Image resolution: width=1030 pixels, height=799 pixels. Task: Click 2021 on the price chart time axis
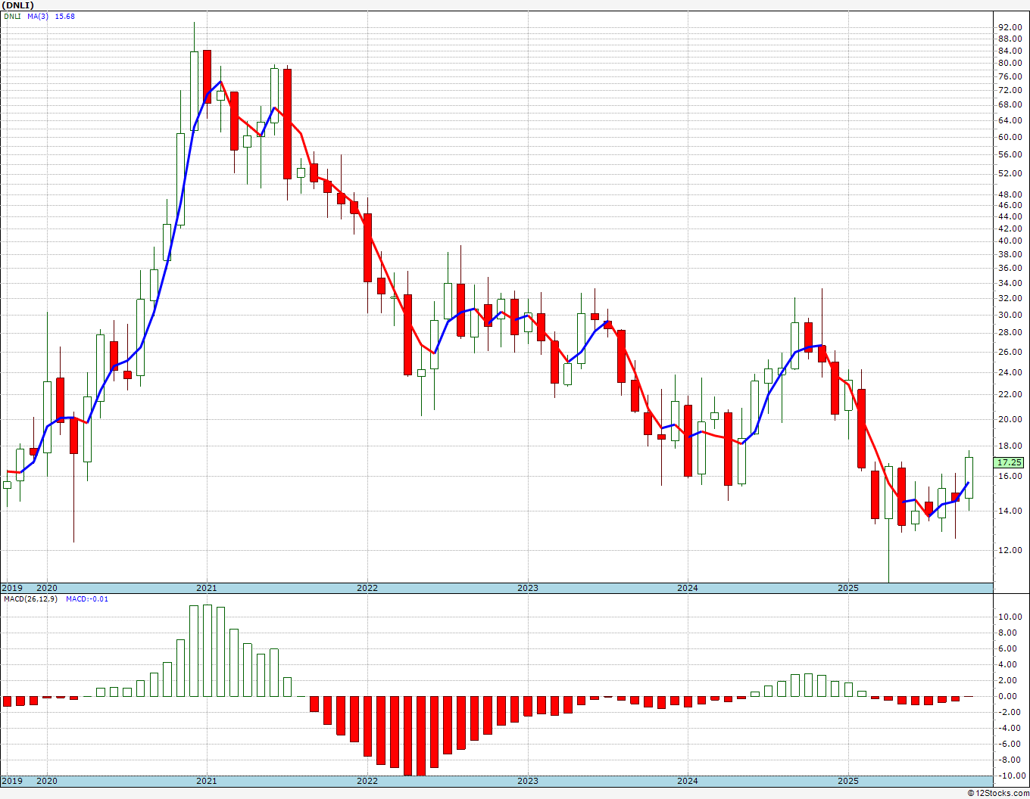(x=207, y=588)
